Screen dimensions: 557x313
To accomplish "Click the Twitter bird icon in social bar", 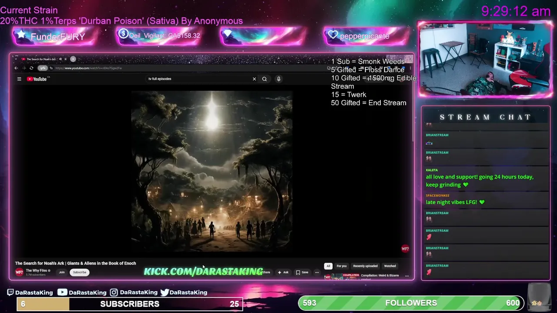I will (164, 293).
